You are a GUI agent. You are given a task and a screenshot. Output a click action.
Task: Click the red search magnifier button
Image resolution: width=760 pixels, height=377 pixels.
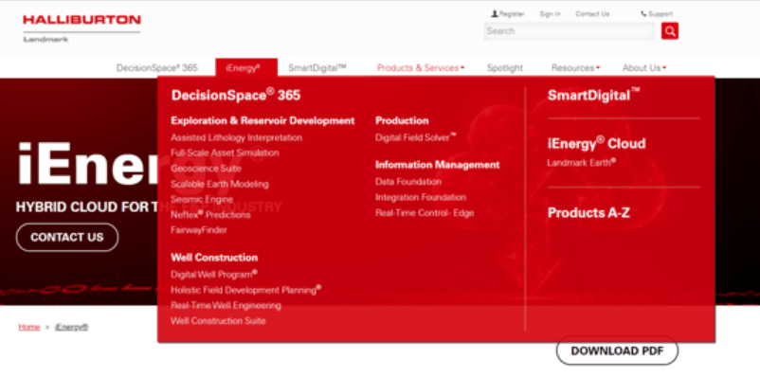click(x=669, y=31)
